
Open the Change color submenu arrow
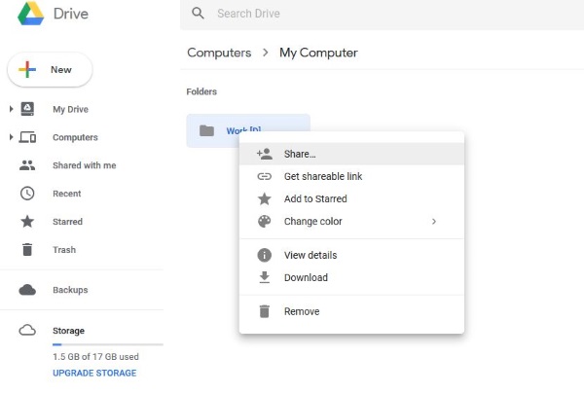(x=434, y=222)
